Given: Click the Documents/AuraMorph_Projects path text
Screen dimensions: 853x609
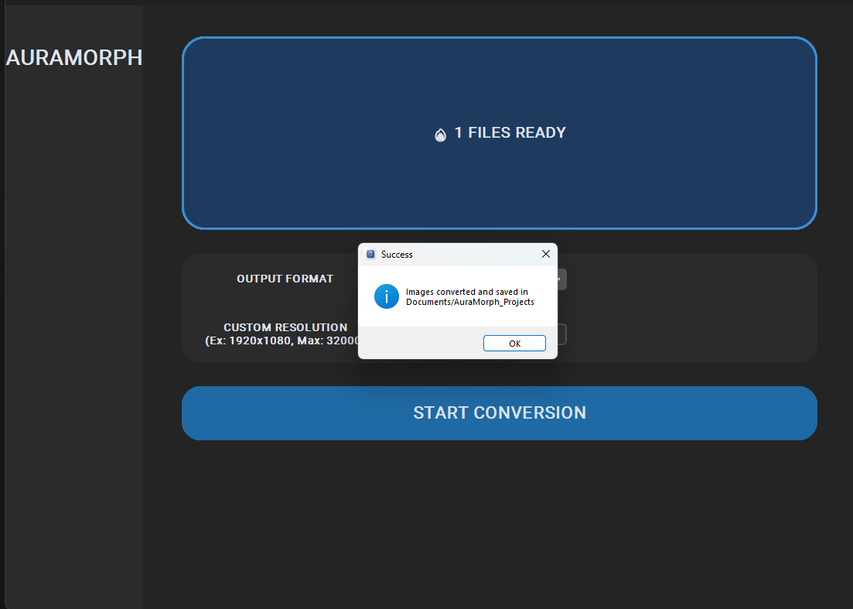Looking at the screenshot, I should (470, 302).
